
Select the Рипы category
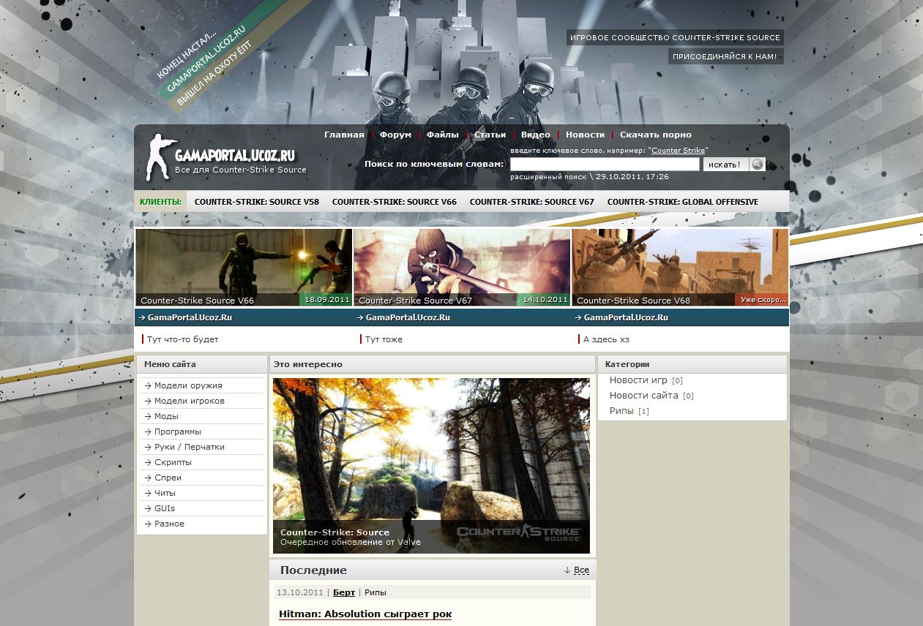(x=621, y=411)
